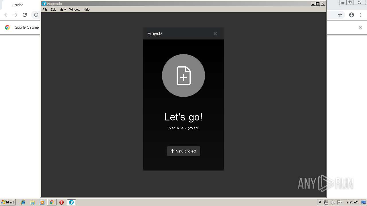Open Action Center flag tray icon

tap(340, 202)
